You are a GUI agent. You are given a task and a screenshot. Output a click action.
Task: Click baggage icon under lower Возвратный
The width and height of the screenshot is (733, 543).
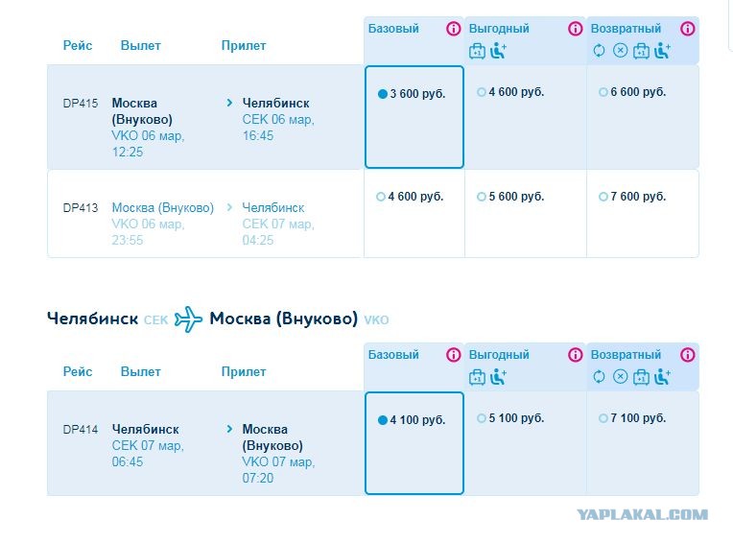click(x=641, y=377)
